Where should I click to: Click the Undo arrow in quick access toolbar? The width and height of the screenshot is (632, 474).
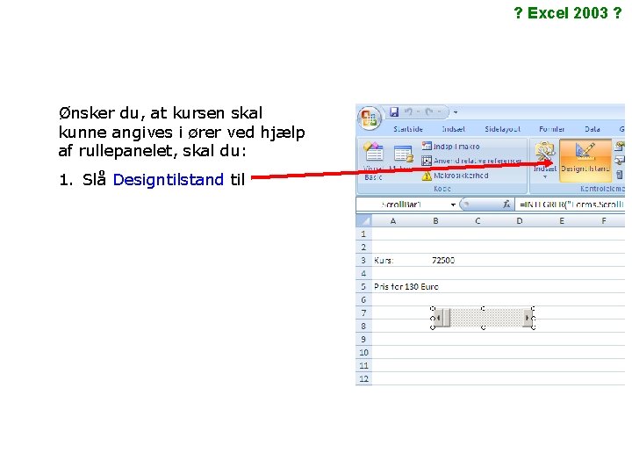(x=408, y=111)
